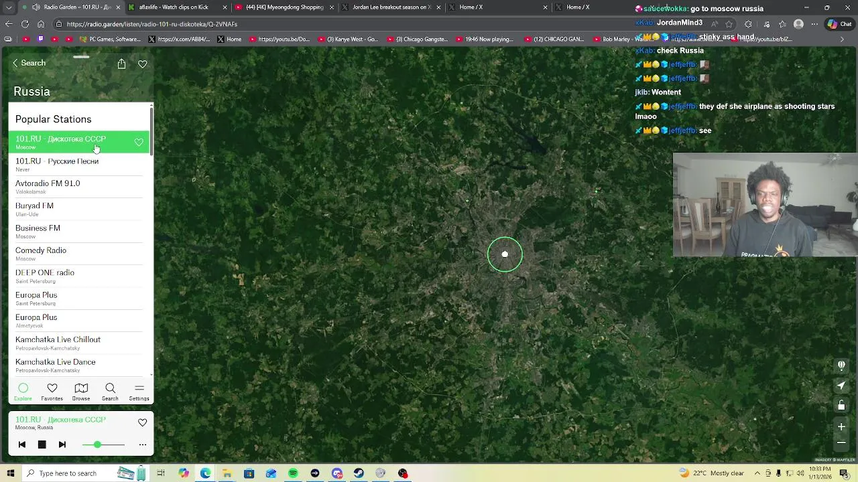Refresh the current page

(x=25, y=24)
